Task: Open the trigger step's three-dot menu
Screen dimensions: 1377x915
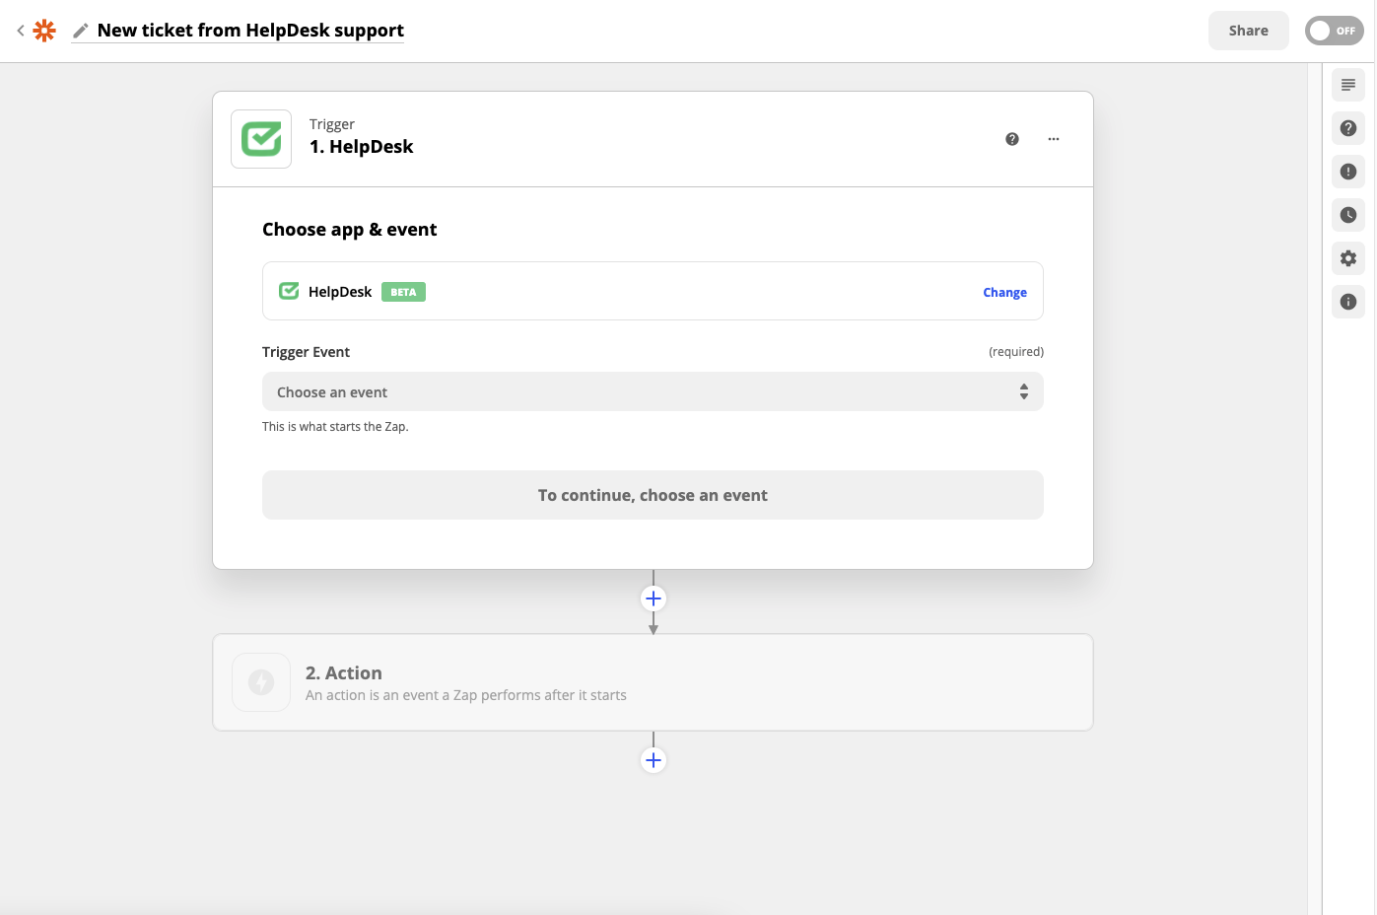Action: [x=1054, y=139]
